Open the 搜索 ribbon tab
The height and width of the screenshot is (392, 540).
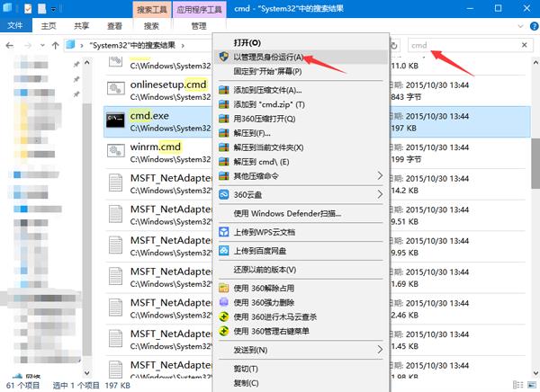tap(151, 26)
